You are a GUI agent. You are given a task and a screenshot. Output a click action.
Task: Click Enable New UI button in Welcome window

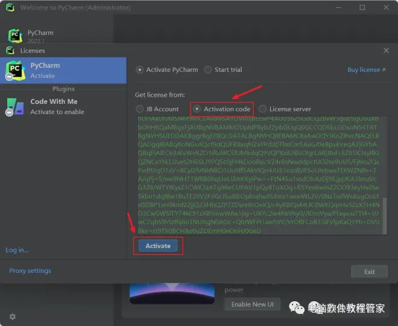click(252, 304)
